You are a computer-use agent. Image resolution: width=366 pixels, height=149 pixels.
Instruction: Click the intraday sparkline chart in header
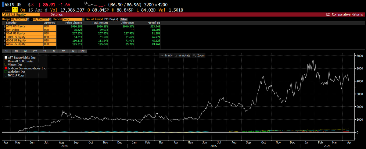coord(95,4)
